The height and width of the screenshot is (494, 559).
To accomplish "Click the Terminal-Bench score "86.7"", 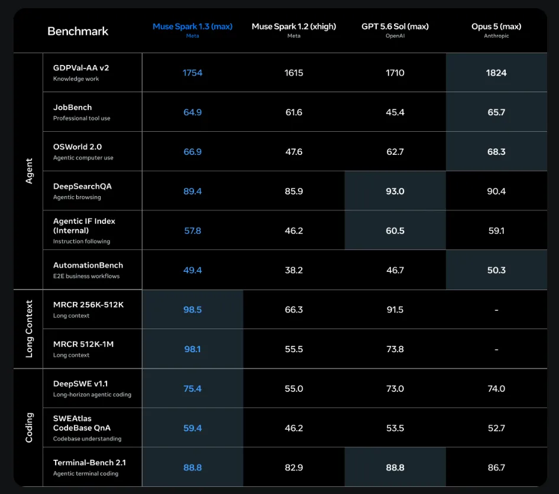I will click(x=496, y=467).
